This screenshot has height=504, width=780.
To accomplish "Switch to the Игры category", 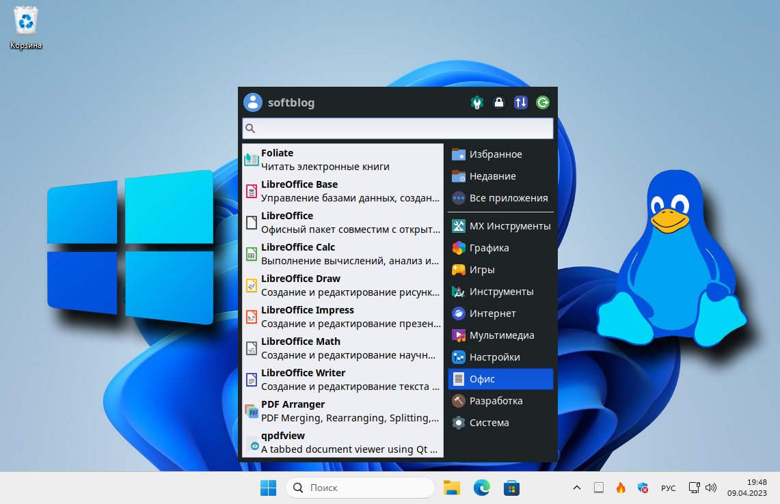I will tap(500, 269).
